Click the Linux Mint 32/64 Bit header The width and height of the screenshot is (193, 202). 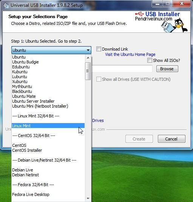[x=48, y=116]
